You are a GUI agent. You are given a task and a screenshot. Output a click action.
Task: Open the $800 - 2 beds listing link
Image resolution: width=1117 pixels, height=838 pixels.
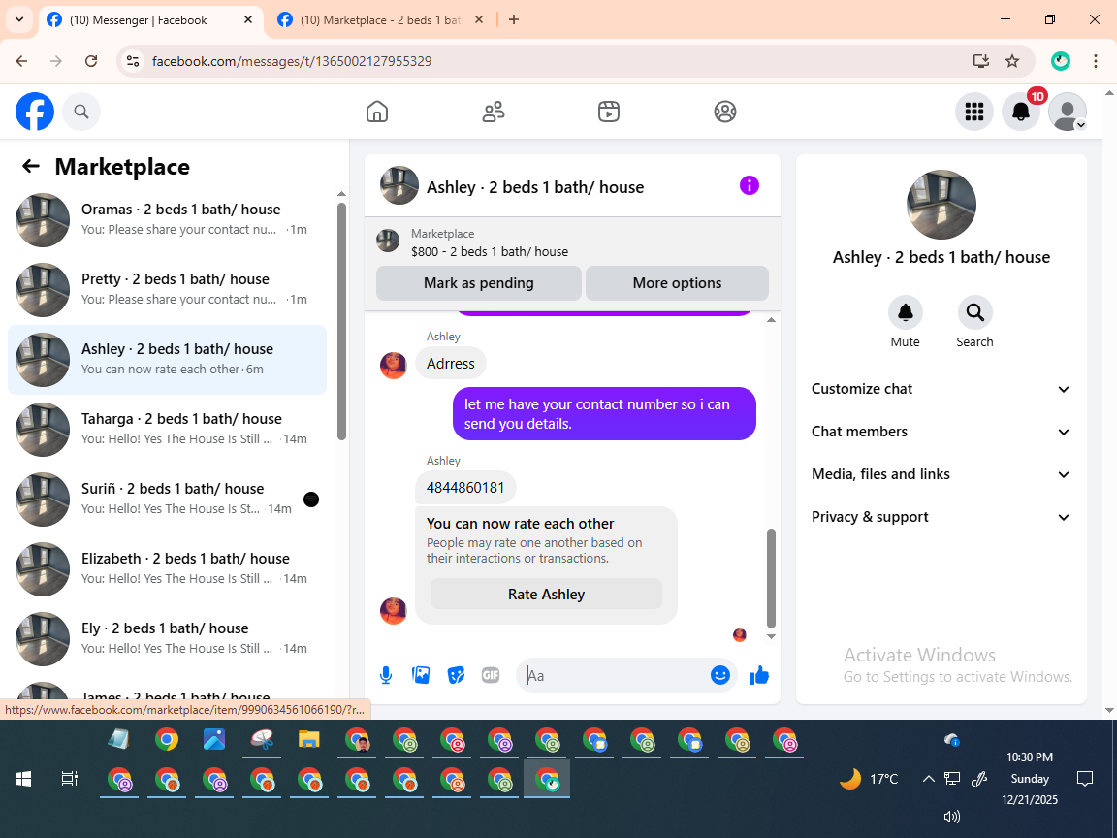(490, 251)
